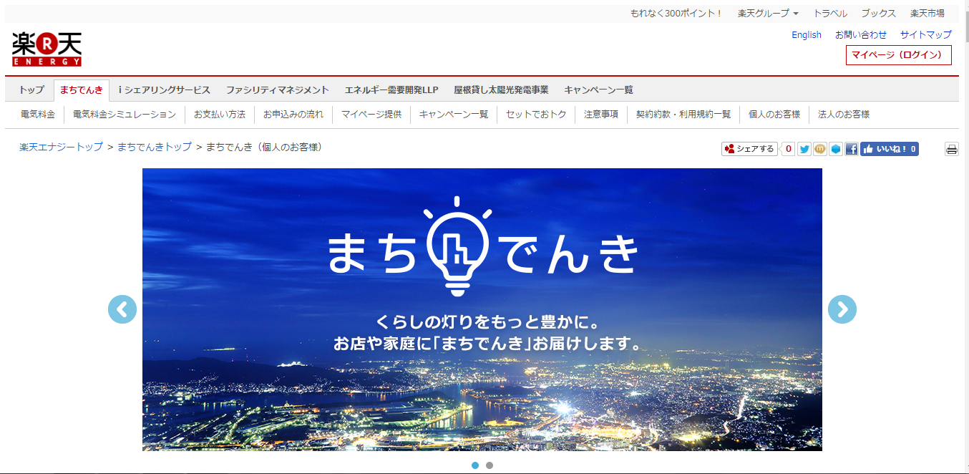Open 個人のお客様 submenu item
This screenshot has width=969, height=474.
774,115
